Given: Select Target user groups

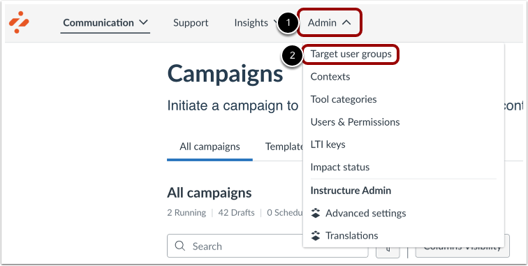Looking at the screenshot, I should pyautogui.click(x=351, y=54).
